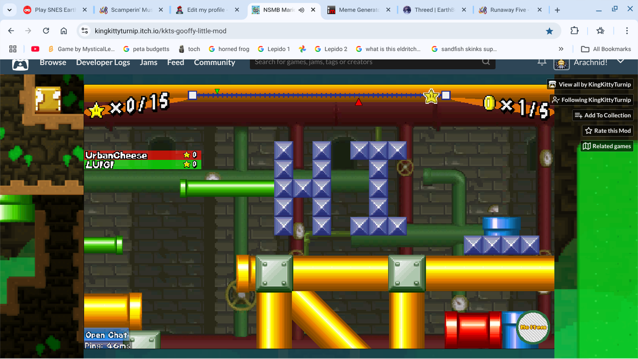Open the horned frog bookmark
This screenshot has height=359, width=638.
(x=229, y=49)
